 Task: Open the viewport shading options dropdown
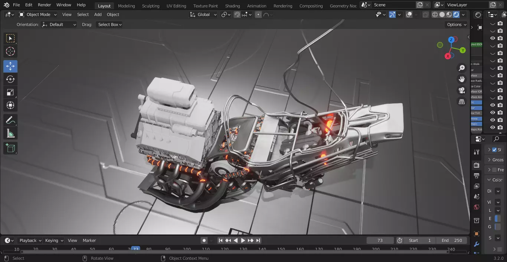coord(463,14)
